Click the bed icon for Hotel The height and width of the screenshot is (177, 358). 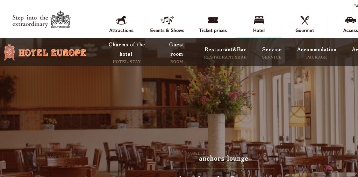click(259, 20)
